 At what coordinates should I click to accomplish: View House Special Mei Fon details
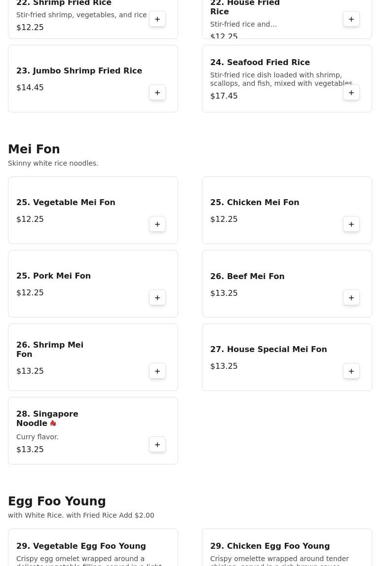[x=268, y=350]
